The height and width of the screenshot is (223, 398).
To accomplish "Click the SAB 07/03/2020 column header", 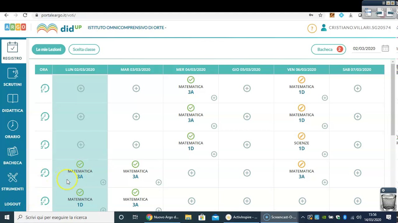I will coord(357,70).
